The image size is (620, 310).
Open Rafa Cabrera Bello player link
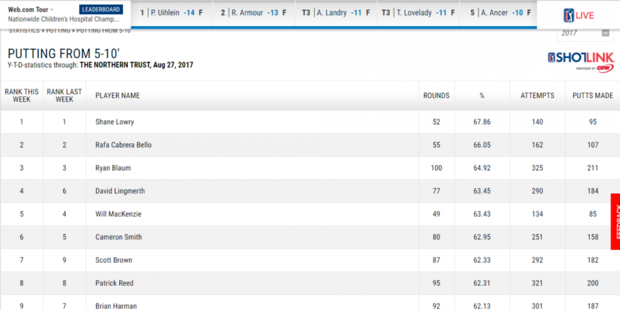[x=123, y=145]
